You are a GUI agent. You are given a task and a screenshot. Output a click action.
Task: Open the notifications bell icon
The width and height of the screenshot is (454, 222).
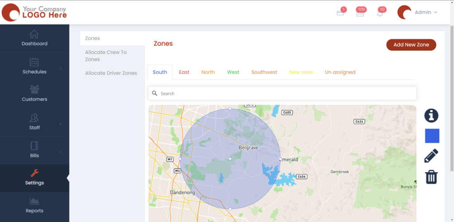click(380, 13)
